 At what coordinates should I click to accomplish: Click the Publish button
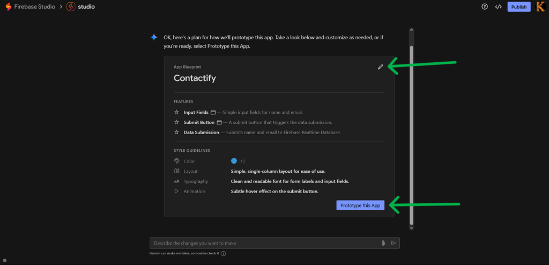click(x=519, y=6)
